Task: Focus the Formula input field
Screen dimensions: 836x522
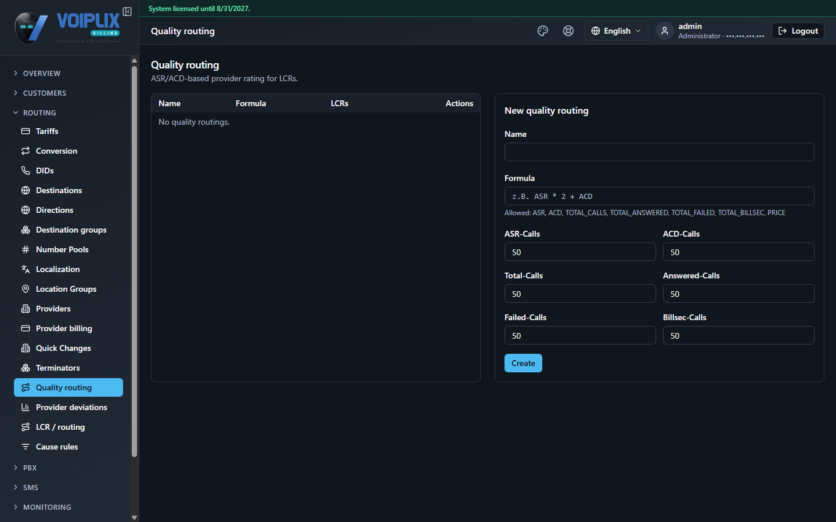Action: pos(659,196)
